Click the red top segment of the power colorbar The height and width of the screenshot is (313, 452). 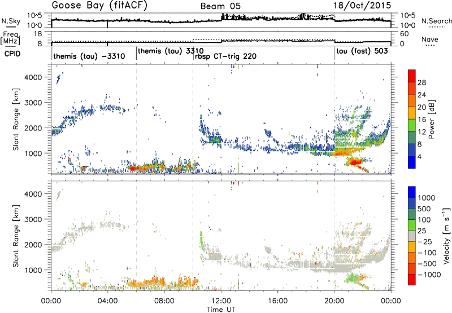[412, 76]
